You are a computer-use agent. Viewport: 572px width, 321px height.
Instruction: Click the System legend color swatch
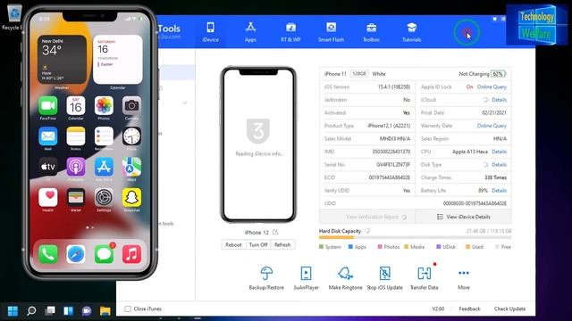click(321, 247)
